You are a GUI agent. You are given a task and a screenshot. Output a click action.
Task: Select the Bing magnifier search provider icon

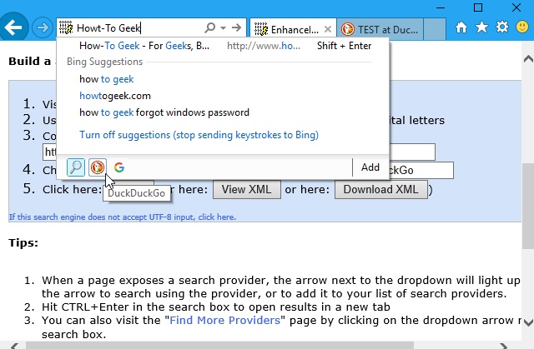click(x=76, y=167)
